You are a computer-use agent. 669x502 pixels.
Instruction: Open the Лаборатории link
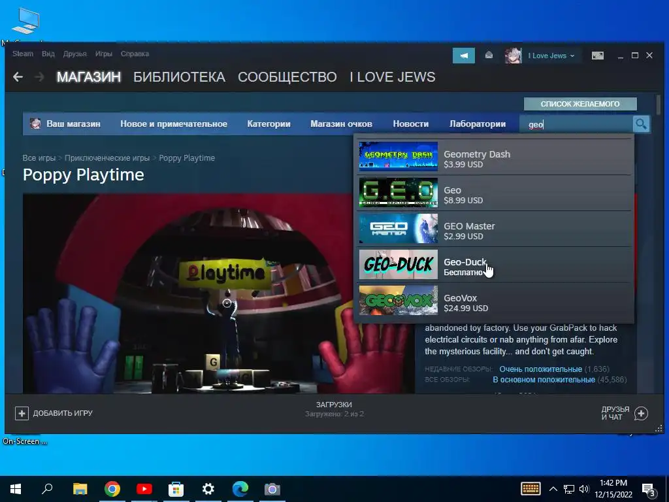478,124
